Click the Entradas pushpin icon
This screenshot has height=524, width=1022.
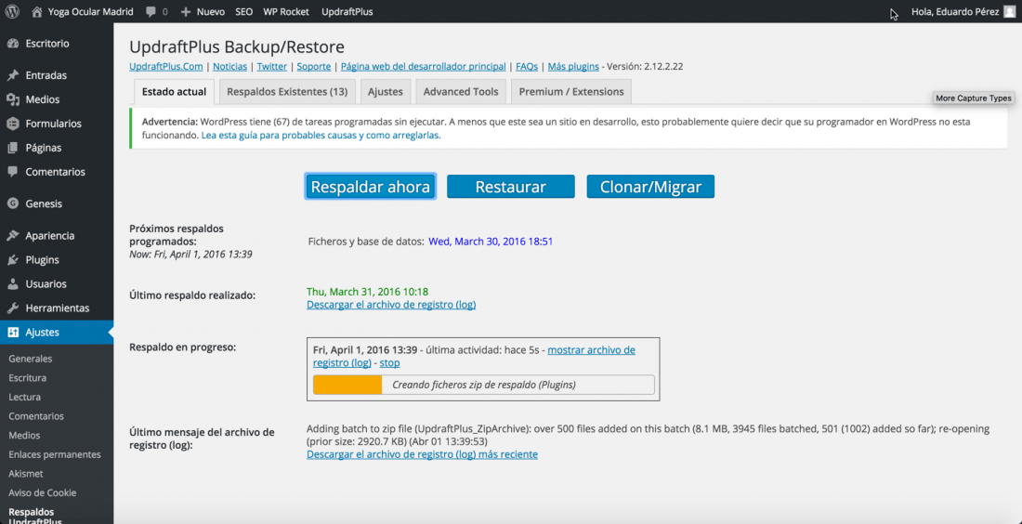12,75
